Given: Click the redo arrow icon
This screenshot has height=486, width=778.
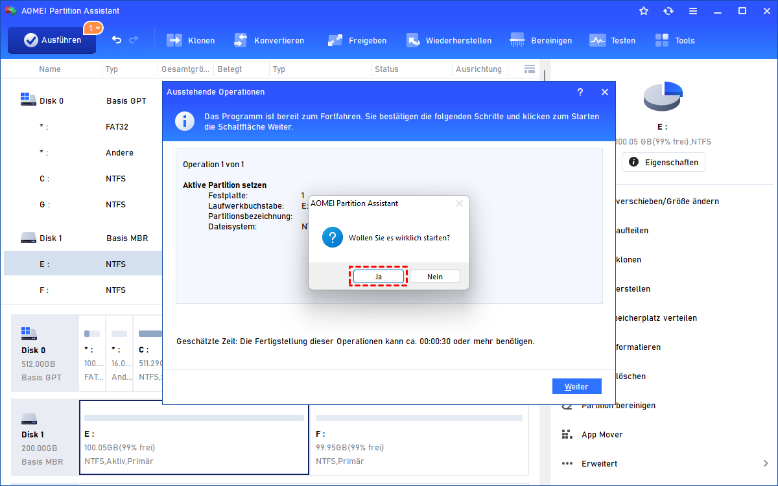Looking at the screenshot, I should click(134, 40).
